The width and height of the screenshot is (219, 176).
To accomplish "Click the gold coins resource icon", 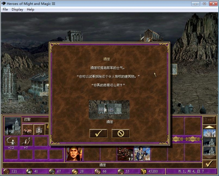I will pos(143,171).
